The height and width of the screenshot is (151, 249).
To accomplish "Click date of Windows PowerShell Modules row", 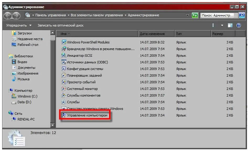I will click(x=152, y=42).
